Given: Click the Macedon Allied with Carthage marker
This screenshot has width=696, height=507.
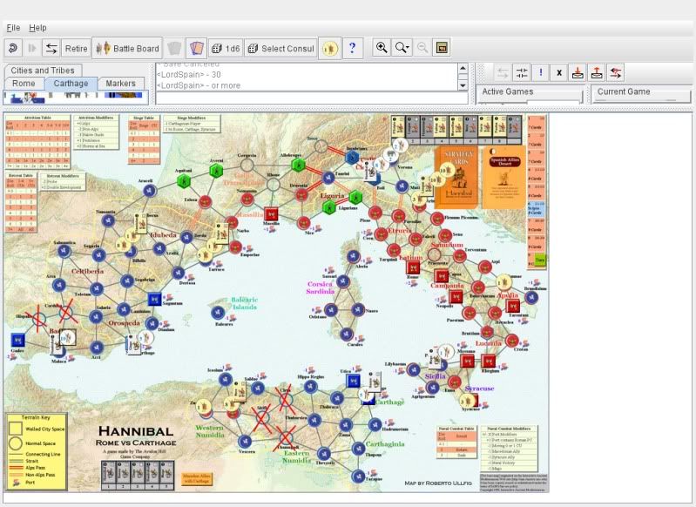Looking at the screenshot, I should pos(197,478).
